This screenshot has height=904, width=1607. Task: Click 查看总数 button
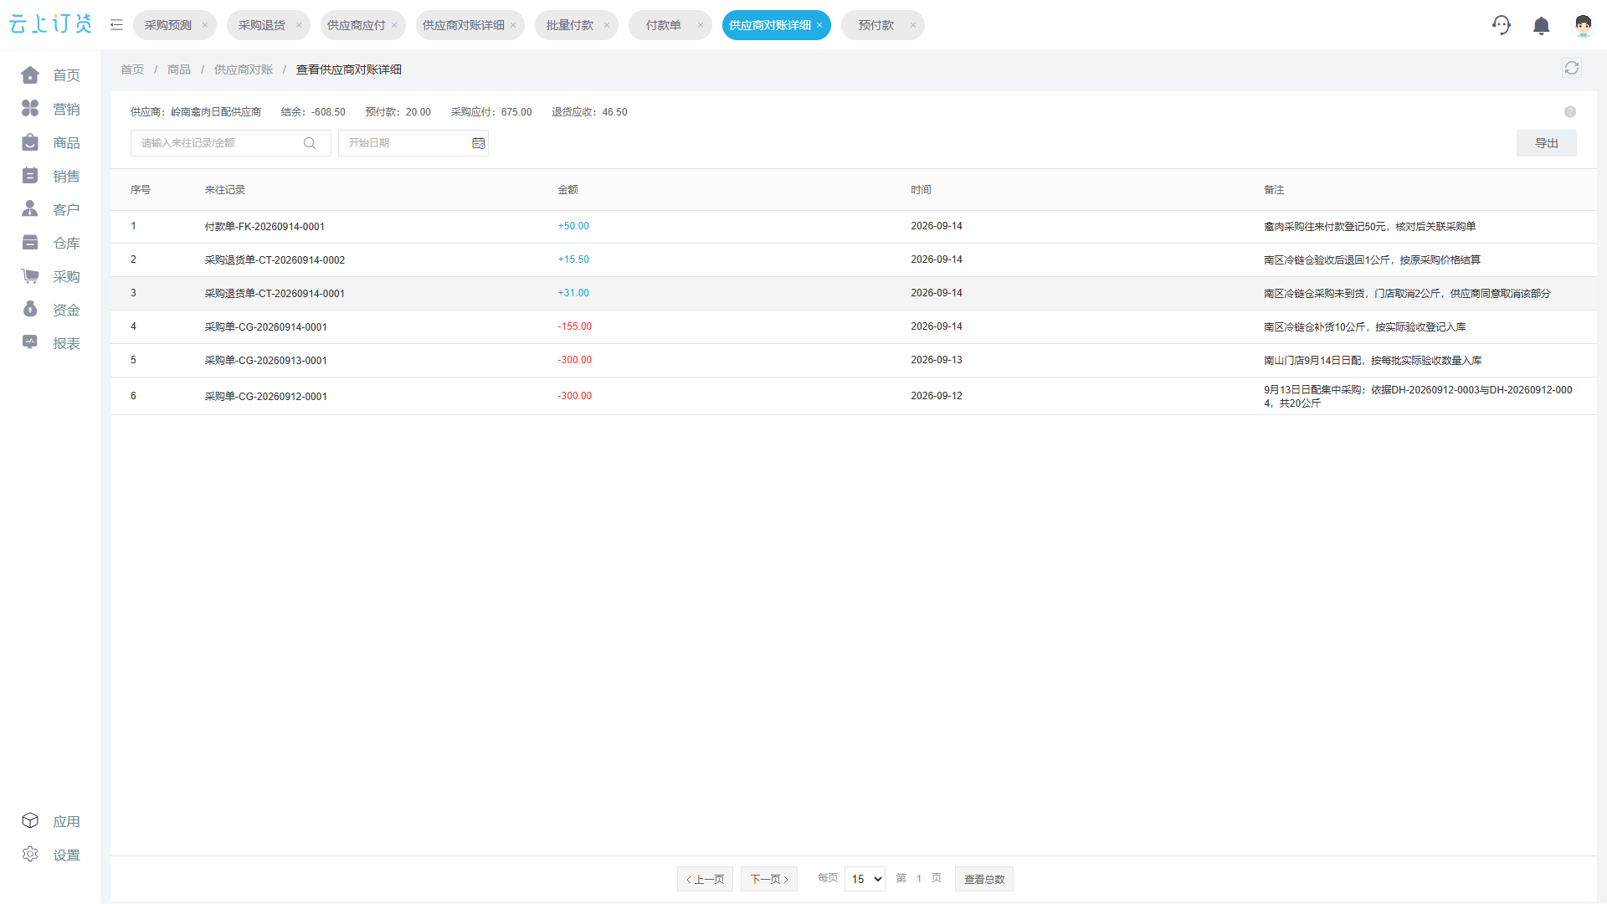(x=984, y=879)
